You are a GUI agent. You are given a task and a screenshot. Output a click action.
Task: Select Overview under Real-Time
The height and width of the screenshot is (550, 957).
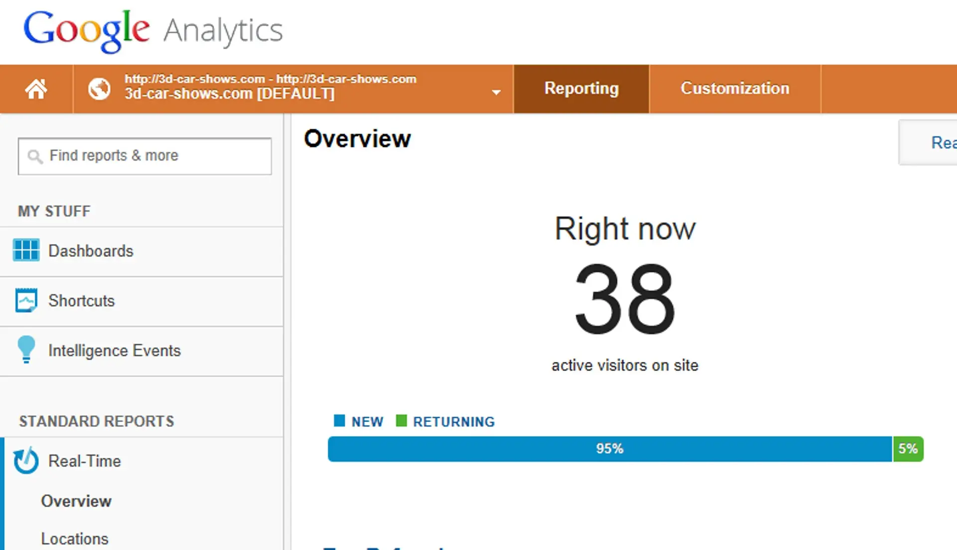pos(76,501)
